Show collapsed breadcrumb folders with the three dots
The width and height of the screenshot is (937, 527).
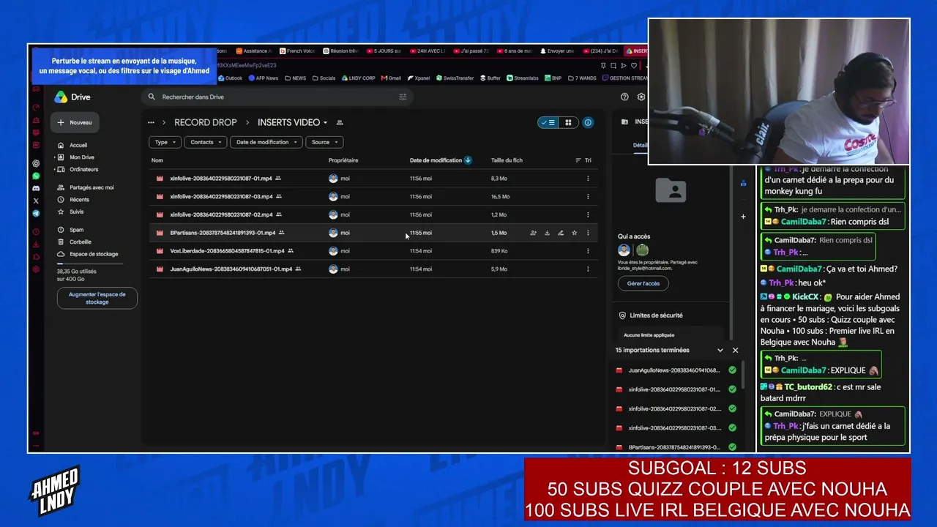(x=151, y=122)
